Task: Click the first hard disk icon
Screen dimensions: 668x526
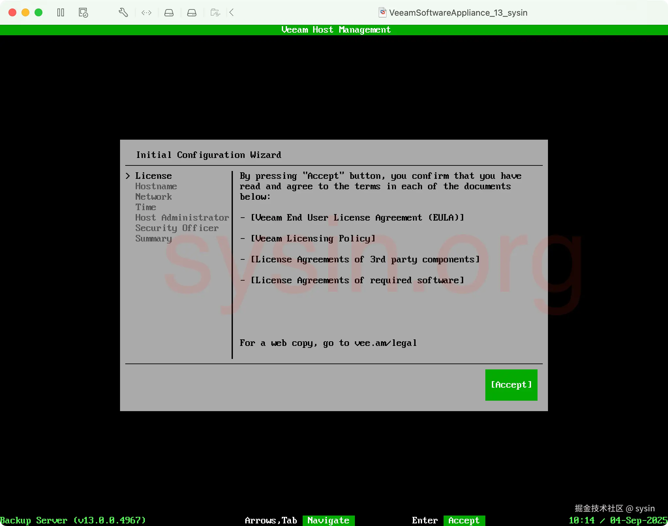Action: pyautogui.click(x=169, y=13)
